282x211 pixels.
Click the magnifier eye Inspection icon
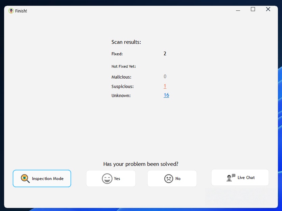coord(25,178)
